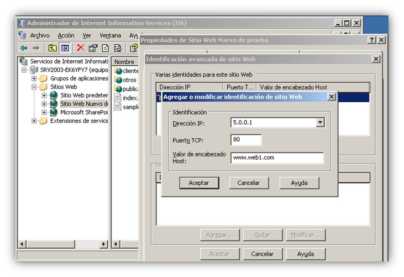Screen dimensions: 404x277
Task: Click the globe icon of Microsoft SharePoint site
Action: point(53,112)
